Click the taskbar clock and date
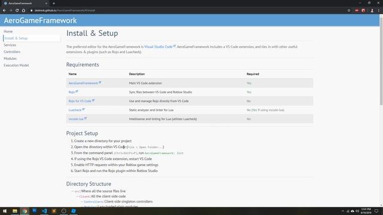This screenshot has height=215, width=383. [366, 211]
